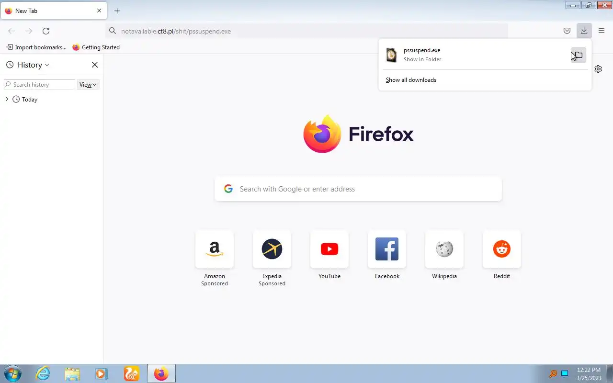Open the Firefox application menu
Viewport: 613px width, 383px height.
[602, 31]
